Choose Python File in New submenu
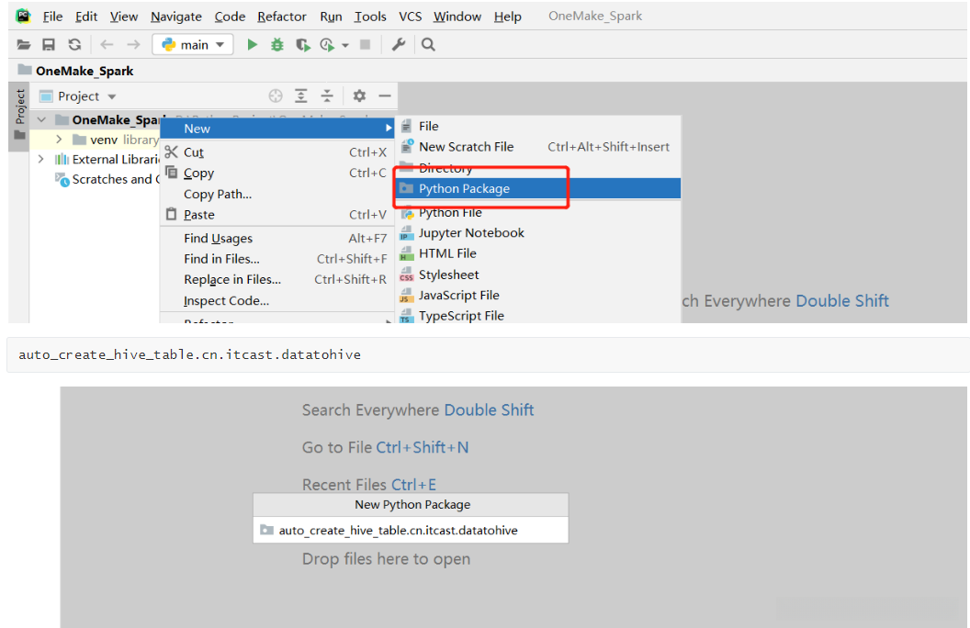Viewport: 970px width, 628px height. pyautogui.click(x=537, y=213)
